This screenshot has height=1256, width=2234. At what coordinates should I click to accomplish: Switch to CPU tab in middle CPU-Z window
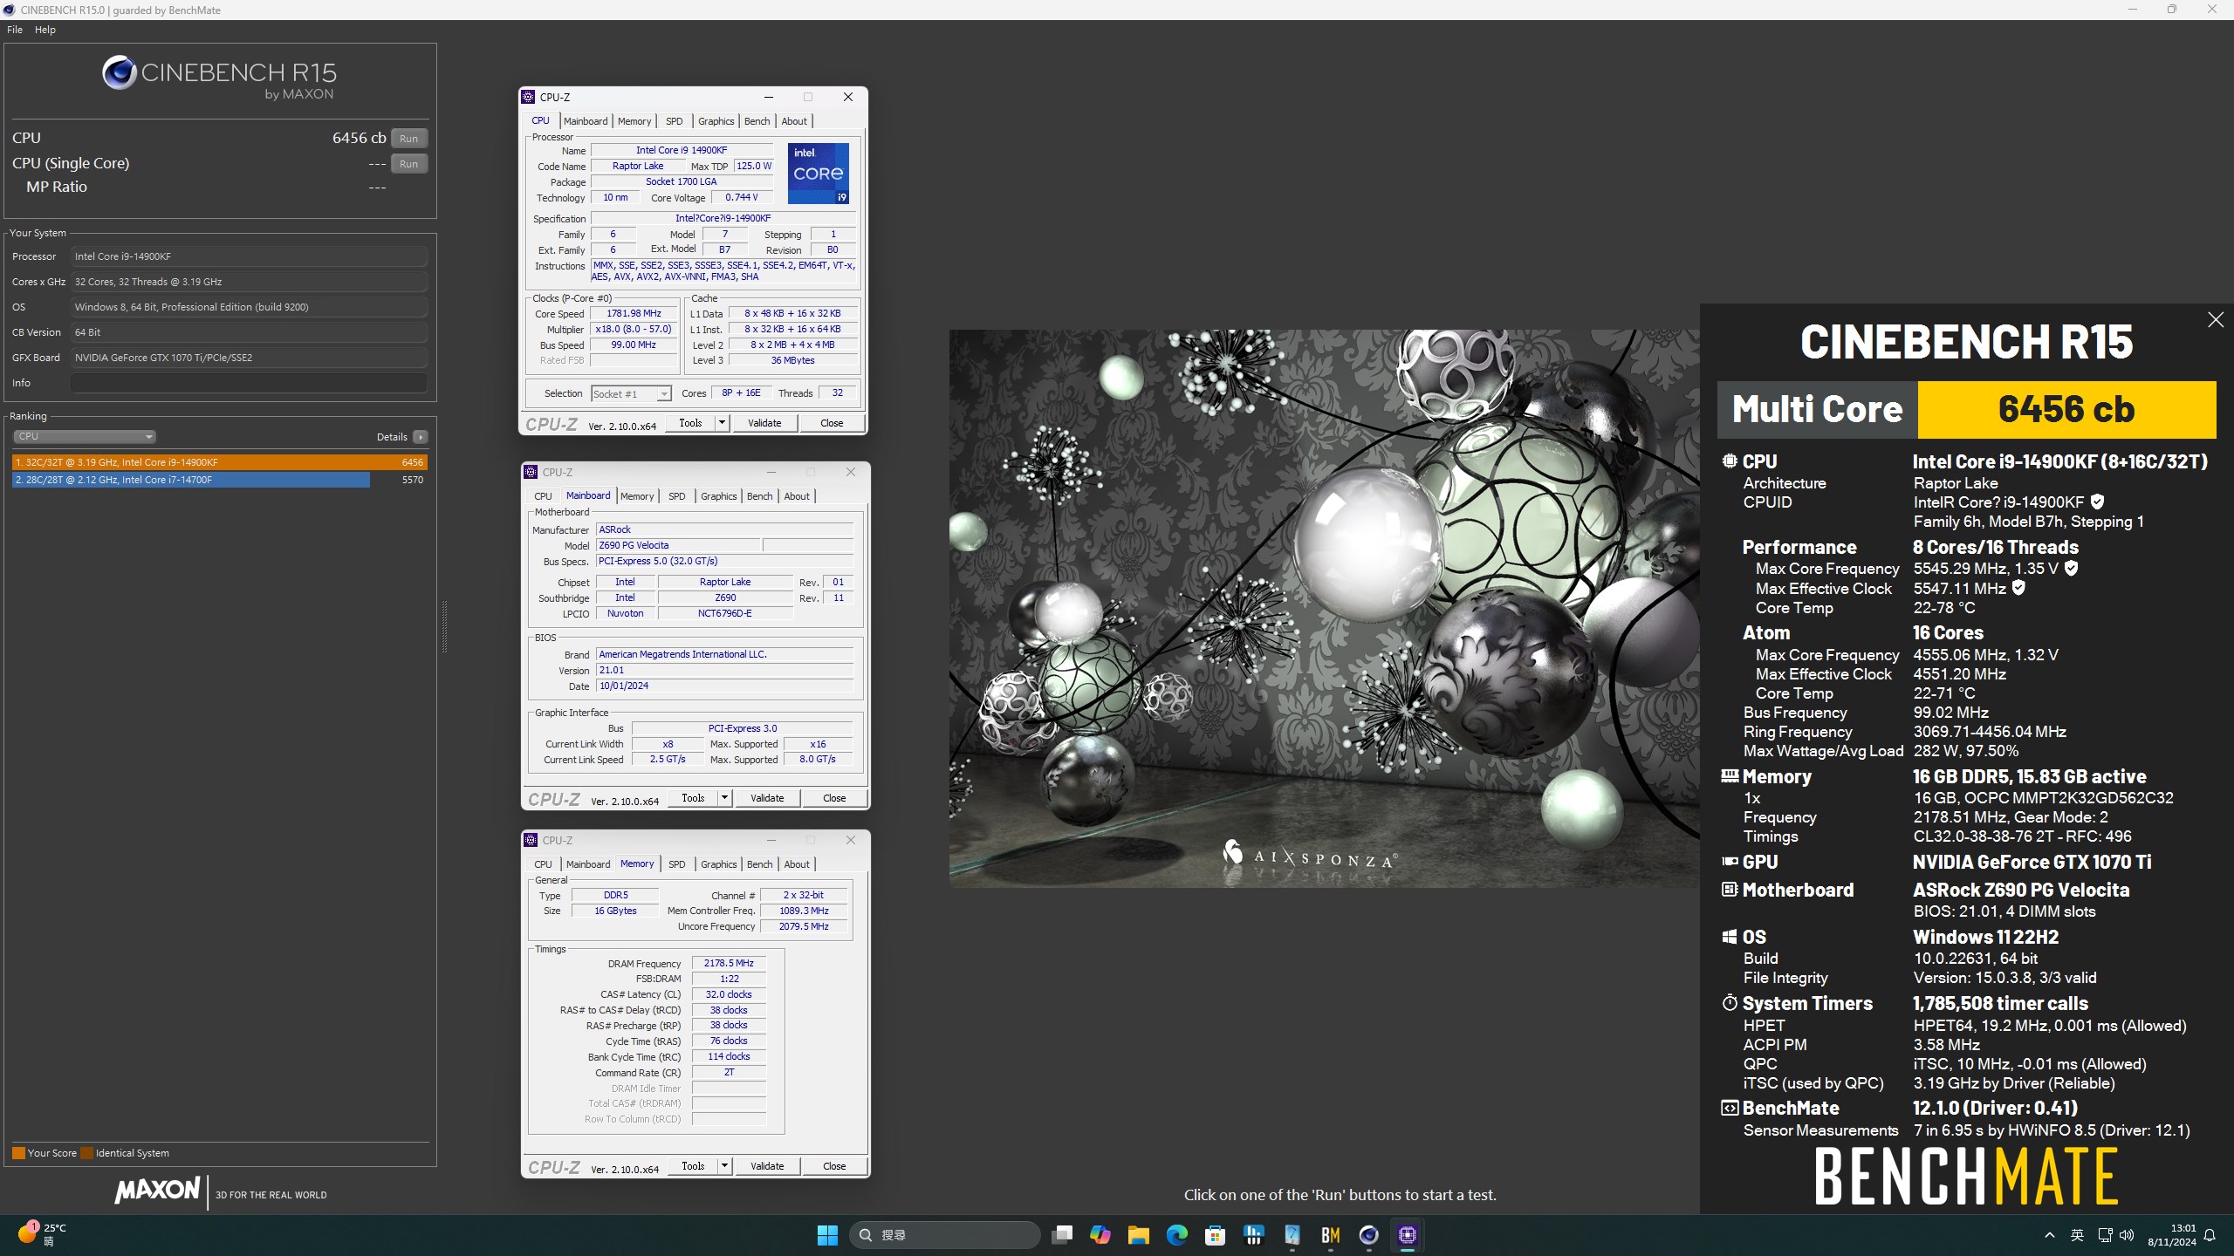tap(543, 496)
